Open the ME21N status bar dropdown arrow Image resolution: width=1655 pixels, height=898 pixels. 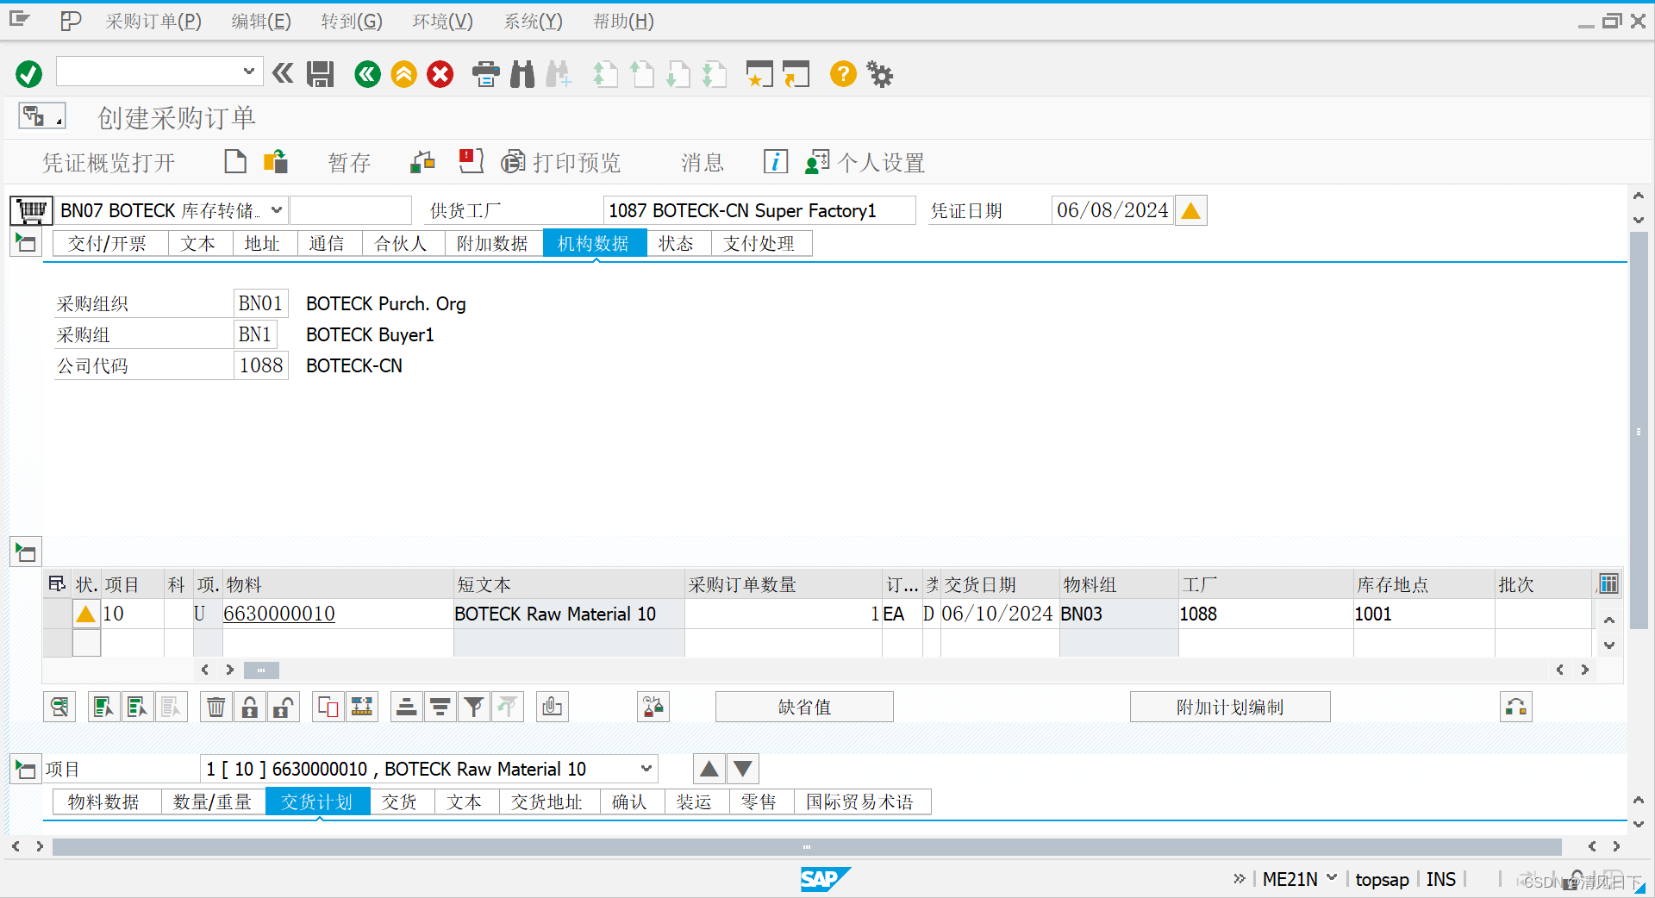click(1332, 878)
